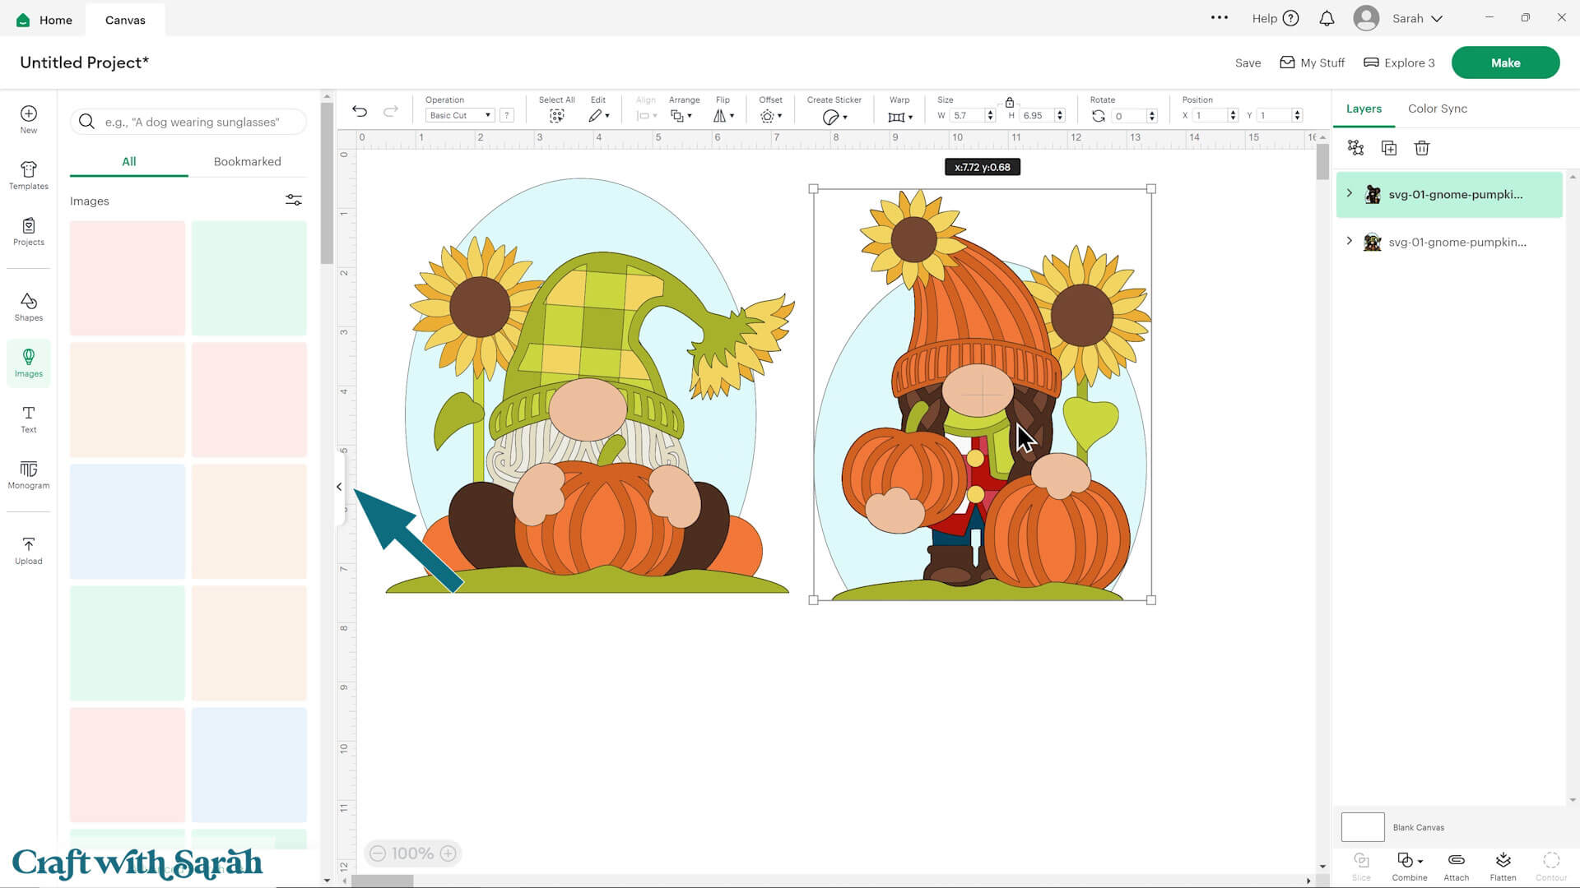Ungroup layers with the ungroup icon

pyautogui.click(x=1355, y=148)
